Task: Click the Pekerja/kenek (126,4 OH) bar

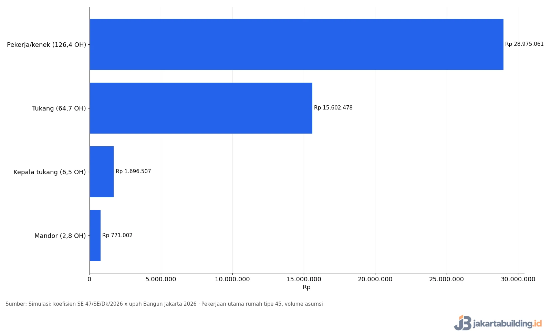Action: point(297,44)
